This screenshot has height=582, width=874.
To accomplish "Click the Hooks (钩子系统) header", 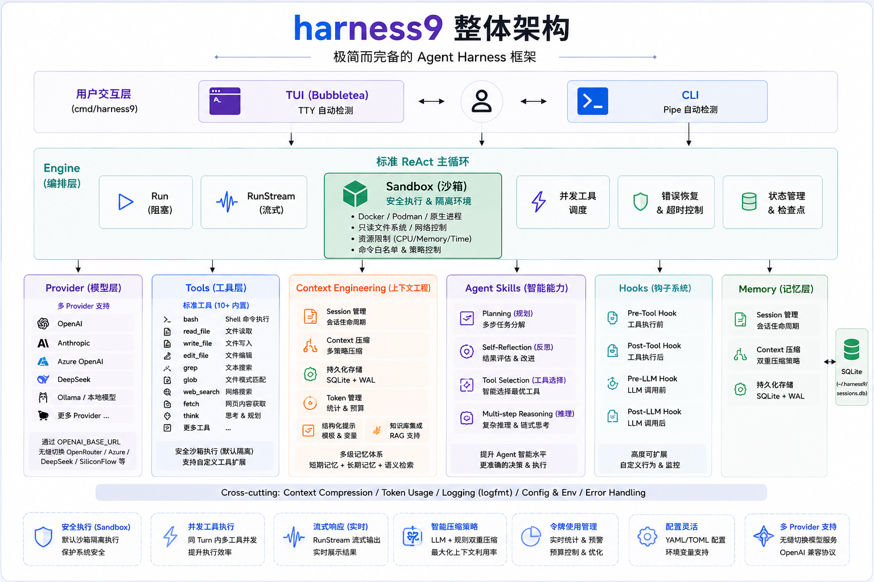I will tap(655, 288).
